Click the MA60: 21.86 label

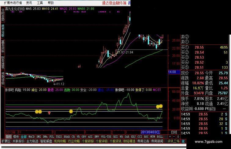point(86,9)
